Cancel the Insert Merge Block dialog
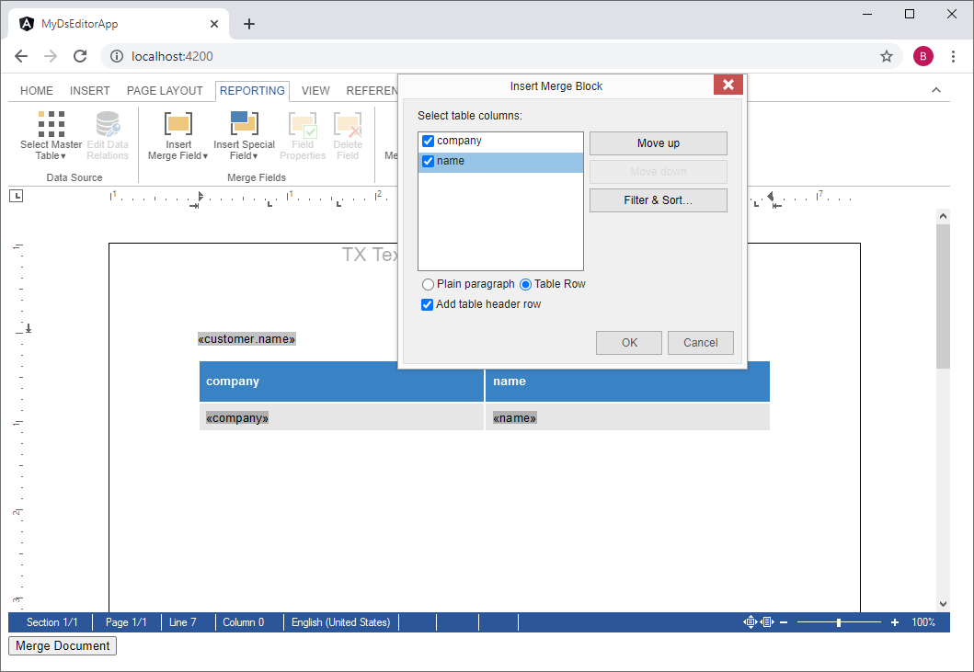Image resolution: width=974 pixels, height=672 pixels. [700, 343]
